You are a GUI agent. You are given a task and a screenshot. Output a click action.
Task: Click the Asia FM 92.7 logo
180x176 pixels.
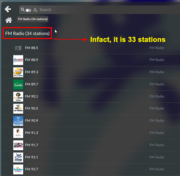(18, 169)
